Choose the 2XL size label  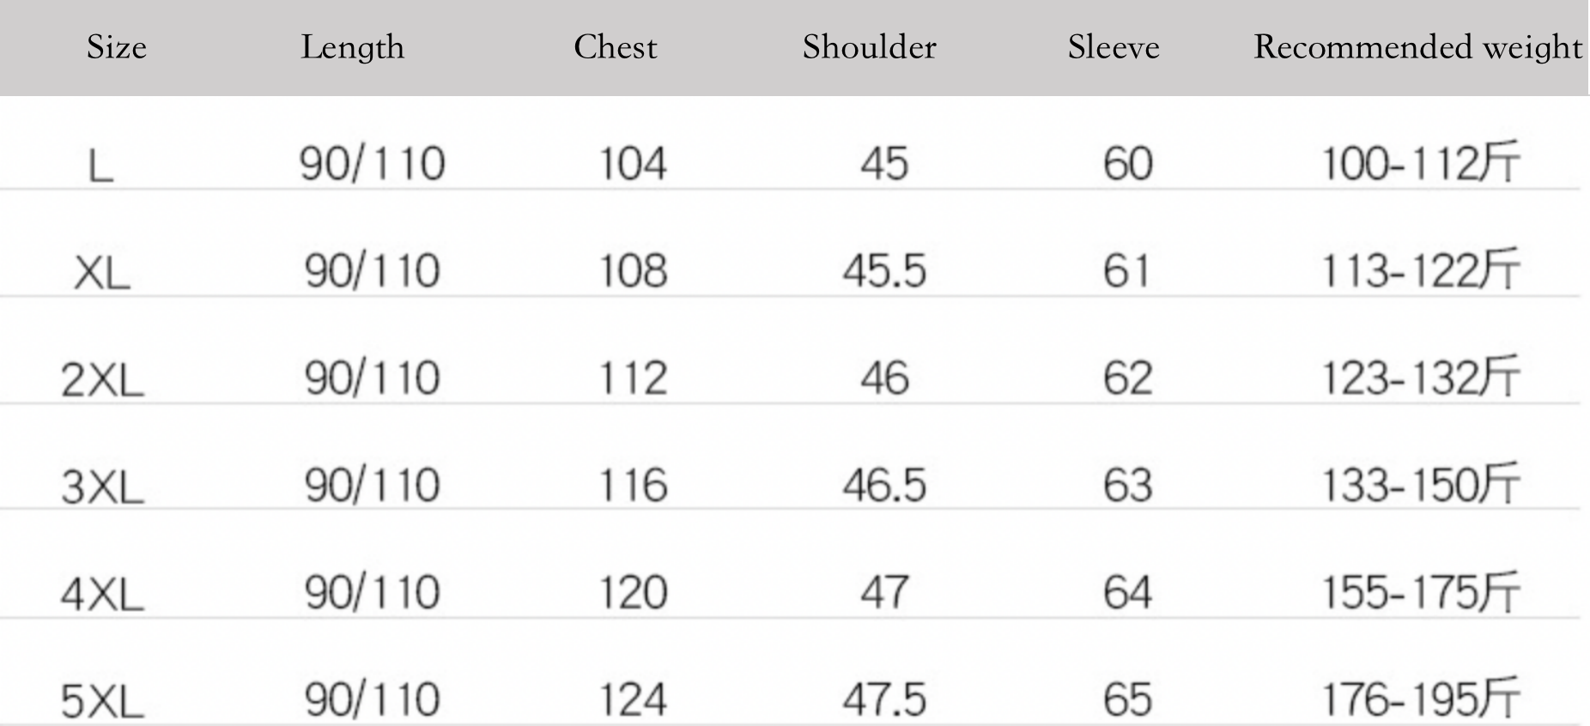(x=102, y=380)
